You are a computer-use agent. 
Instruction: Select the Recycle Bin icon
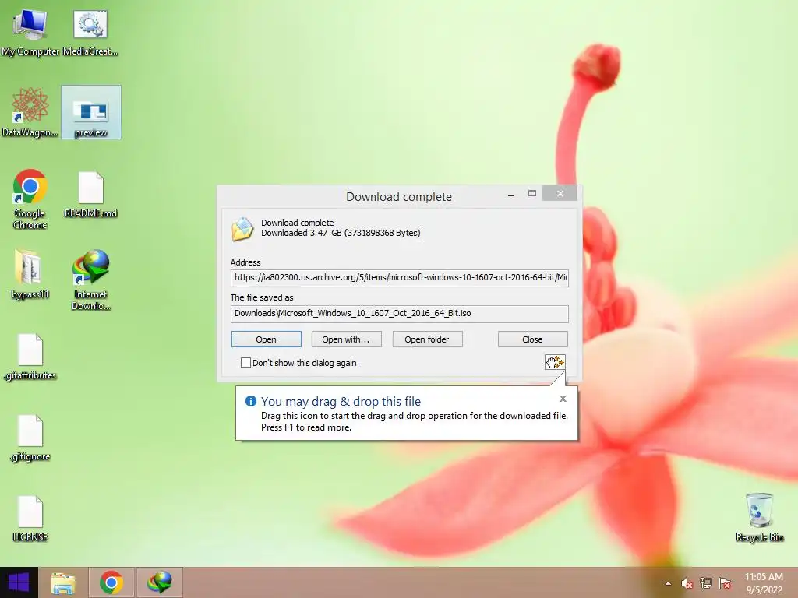pyautogui.click(x=759, y=517)
